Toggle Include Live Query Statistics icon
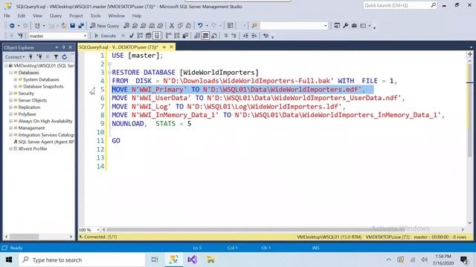Screen dimensions: 476x267 [x=177, y=36]
